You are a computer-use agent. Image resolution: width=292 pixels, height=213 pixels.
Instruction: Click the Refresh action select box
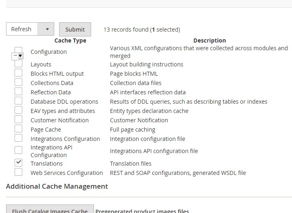[x=22, y=29]
